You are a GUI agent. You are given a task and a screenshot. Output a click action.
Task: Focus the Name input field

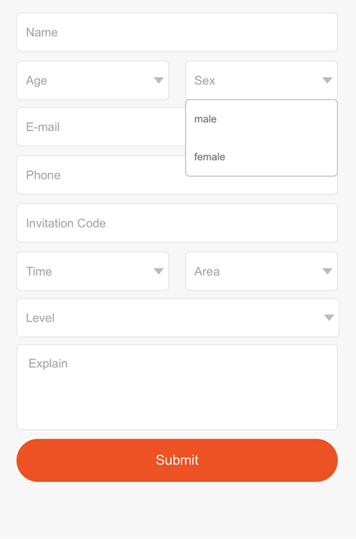pyautogui.click(x=177, y=33)
